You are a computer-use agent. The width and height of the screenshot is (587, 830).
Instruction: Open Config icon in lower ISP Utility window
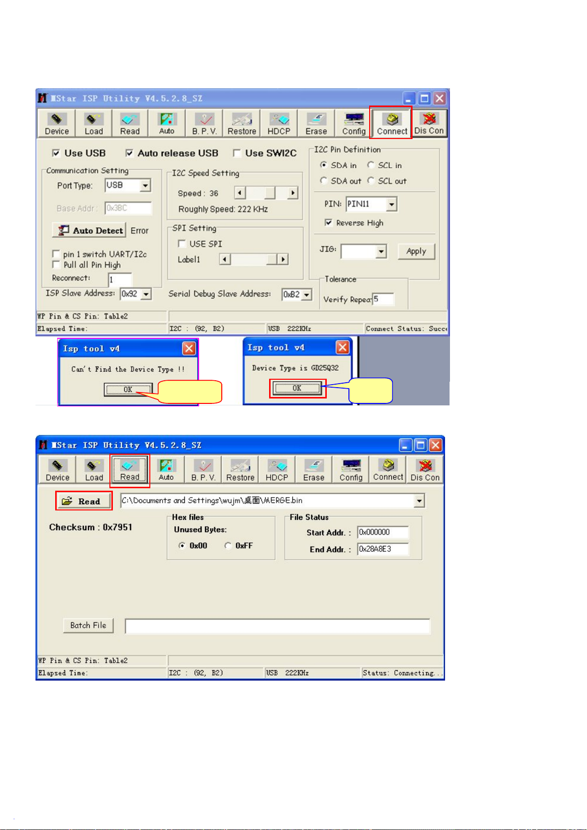click(351, 469)
